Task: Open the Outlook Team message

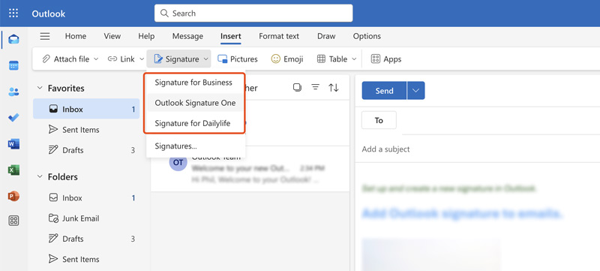Action: pyautogui.click(x=250, y=168)
